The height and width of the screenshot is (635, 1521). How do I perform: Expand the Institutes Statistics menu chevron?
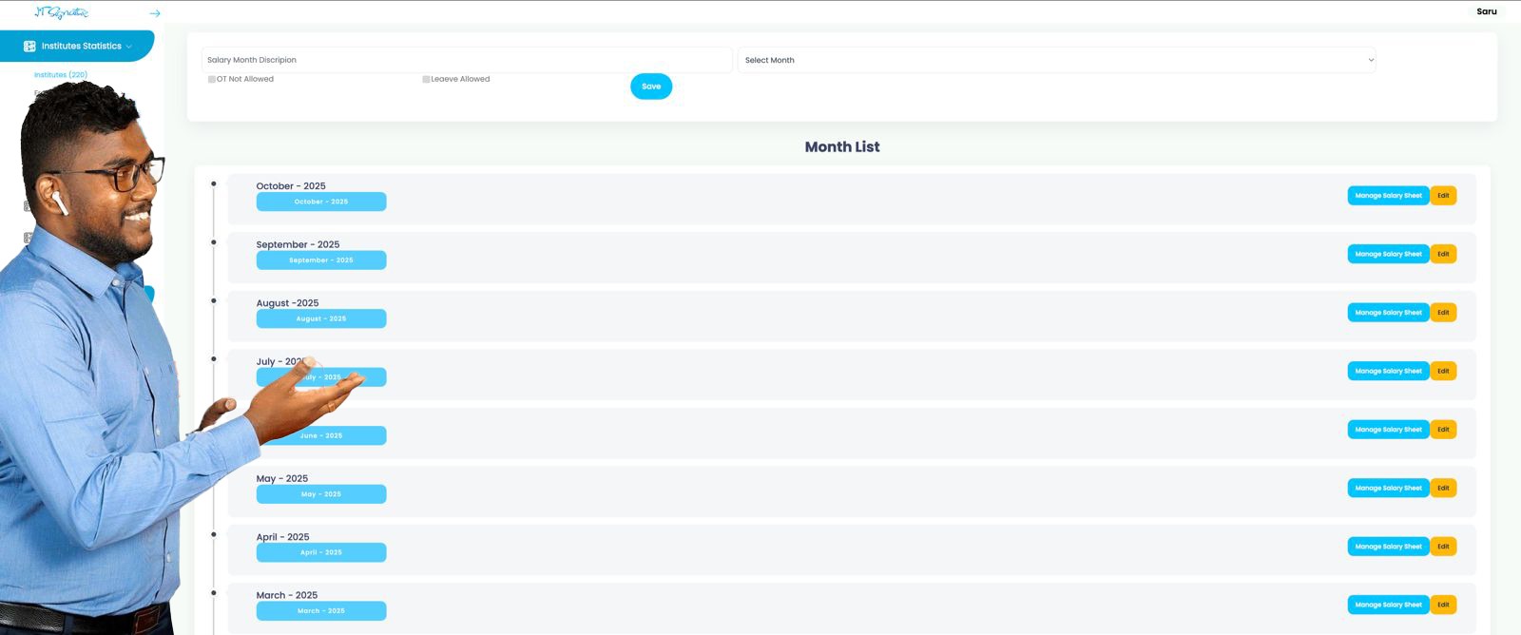point(129,47)
